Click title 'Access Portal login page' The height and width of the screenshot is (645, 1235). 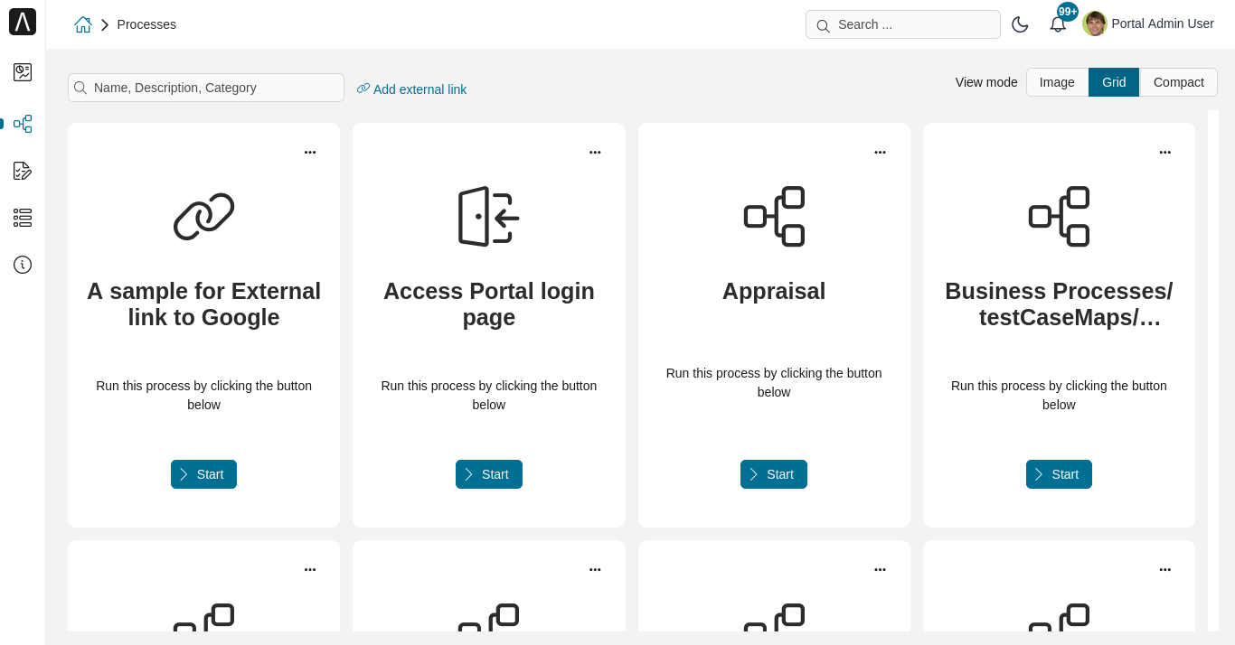[x=489, y=304]
